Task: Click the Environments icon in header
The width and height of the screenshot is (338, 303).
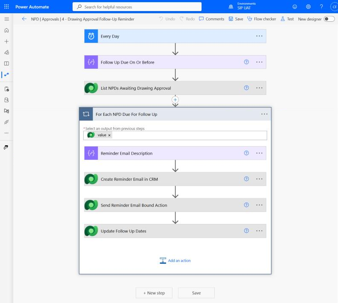Action: coord(231,7)
